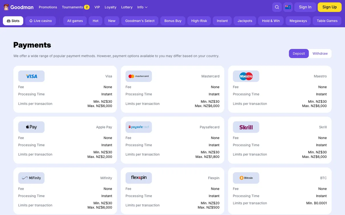Click the BTC name label
Image resolution: width=345 pixels, height=215 pixels.
[323, 178]
